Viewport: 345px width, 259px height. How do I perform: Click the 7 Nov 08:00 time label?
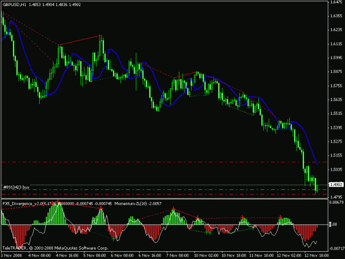[177, 255]
